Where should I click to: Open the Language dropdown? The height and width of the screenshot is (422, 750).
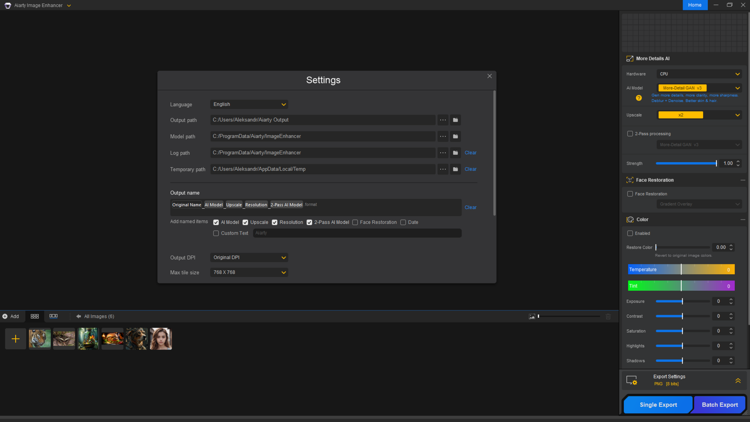pyautogui.click(x=249, y=104)
